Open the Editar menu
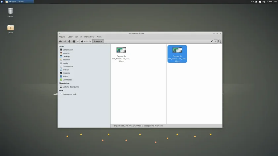 tap(70, 37)
